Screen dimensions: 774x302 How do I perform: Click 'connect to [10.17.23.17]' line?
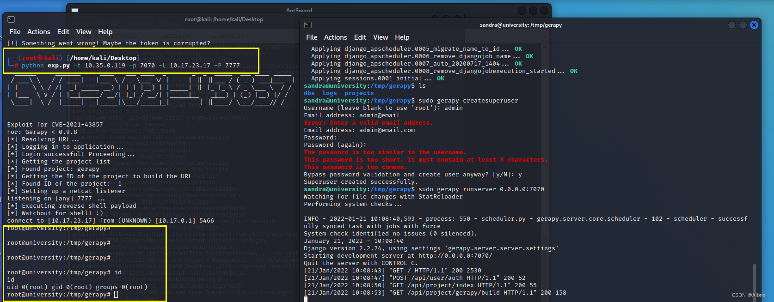111,221
